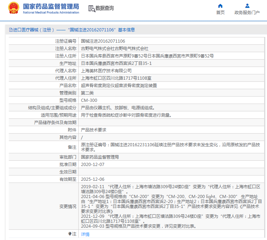Click approval date 2020-12-07

click(93, 165)
